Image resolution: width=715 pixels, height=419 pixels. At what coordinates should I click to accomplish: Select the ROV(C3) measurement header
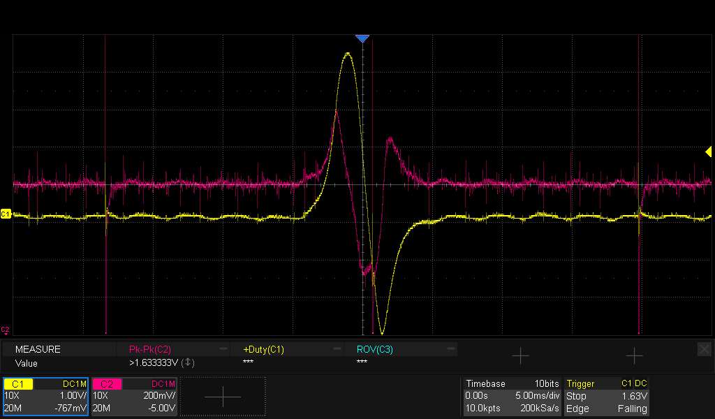point(375,349)
